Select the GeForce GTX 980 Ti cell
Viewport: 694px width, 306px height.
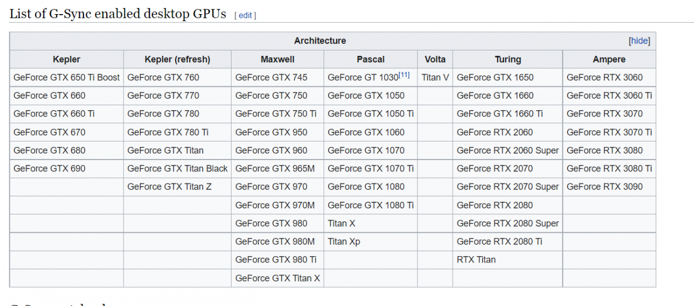[278, 260]
